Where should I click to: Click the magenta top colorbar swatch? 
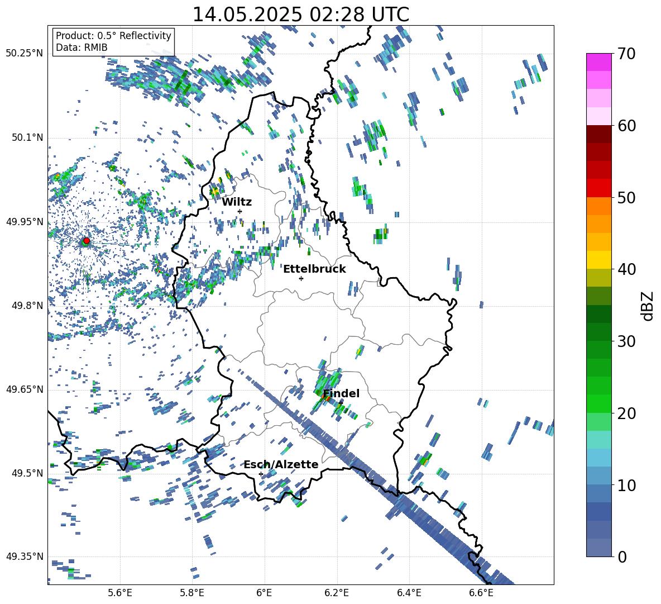point(599,62)
